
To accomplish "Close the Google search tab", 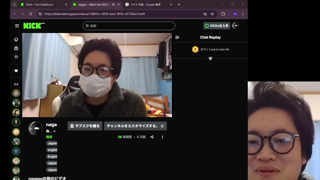I will pyautogui.click(x=171, y=4).
